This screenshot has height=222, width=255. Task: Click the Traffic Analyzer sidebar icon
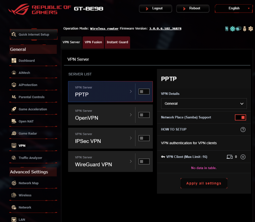pyautogui.click(x=14, y=158)
